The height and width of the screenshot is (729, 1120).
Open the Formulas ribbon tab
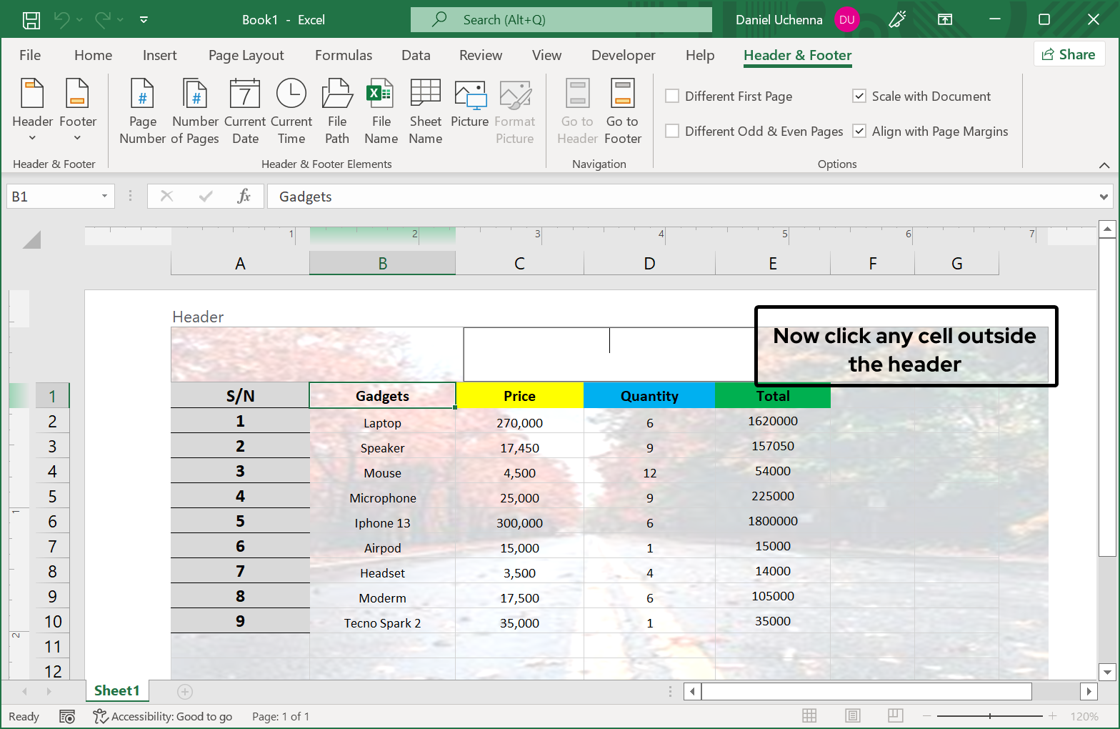click(344, 56)
